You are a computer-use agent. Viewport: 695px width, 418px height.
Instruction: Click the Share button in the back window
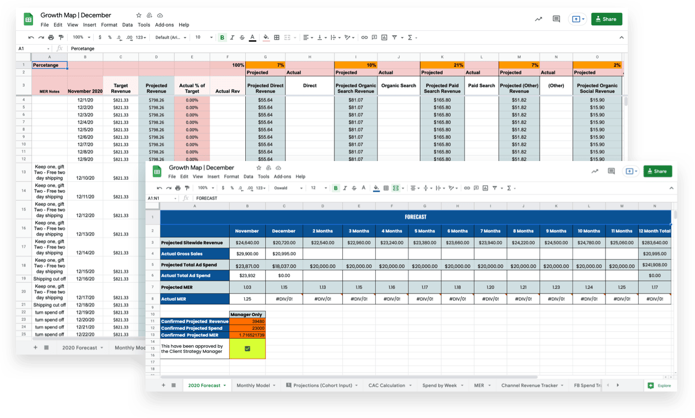click(606, 19)
